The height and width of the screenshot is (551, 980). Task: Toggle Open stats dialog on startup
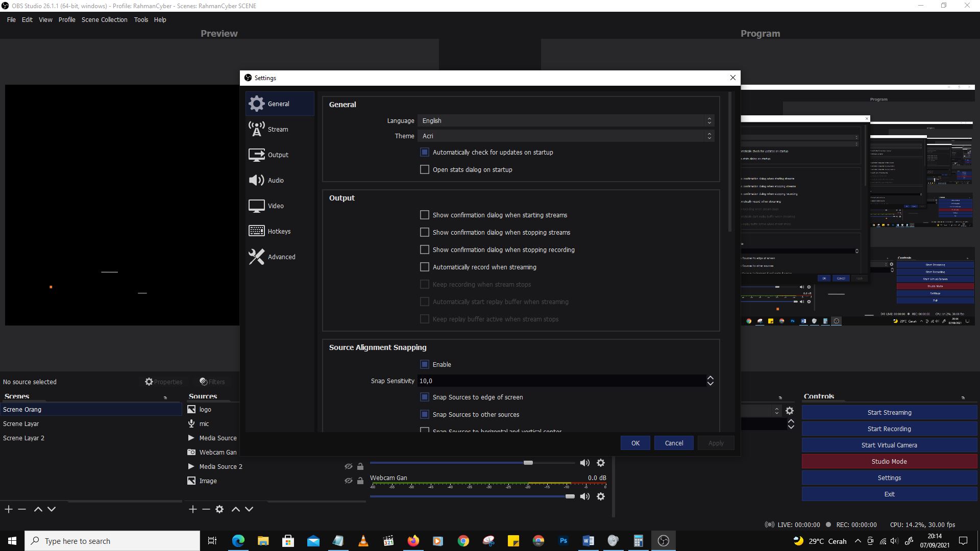[x=425, y=169]
